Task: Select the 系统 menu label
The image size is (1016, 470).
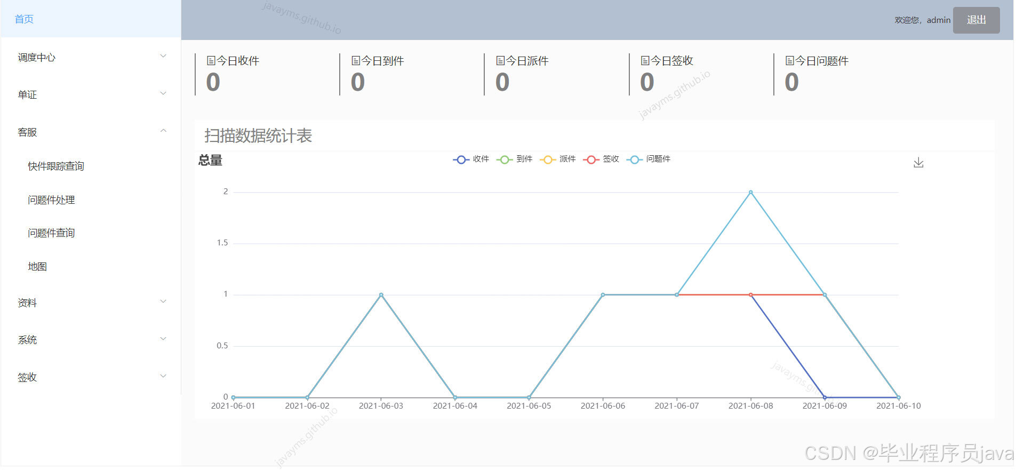Action: point(27,340)
